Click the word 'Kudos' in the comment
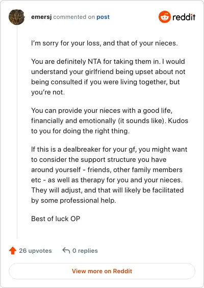The width and height of the screenshot is (204, 288). tap(178, 121)
